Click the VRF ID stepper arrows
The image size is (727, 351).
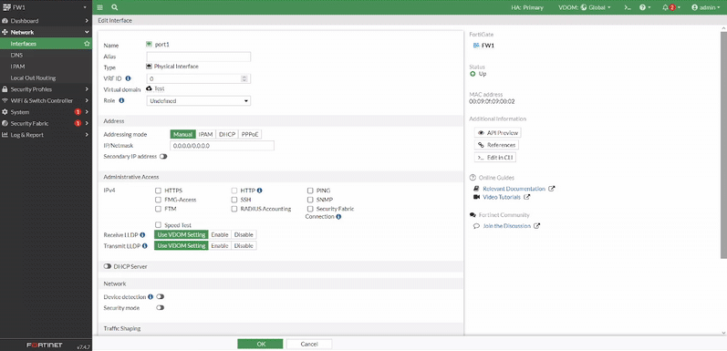(x=244, y=78)
